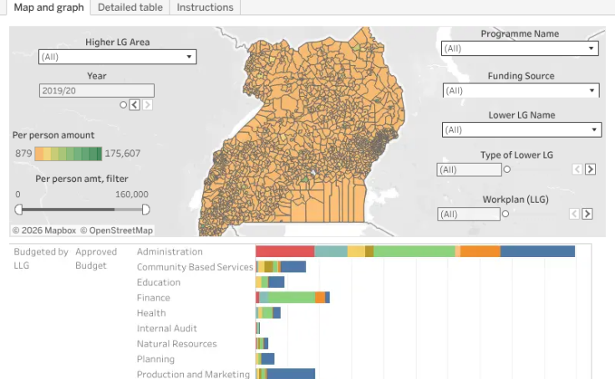Click next arrow for Type of Lower LG
Screen dimensions: 615x379
coord(590,169)
